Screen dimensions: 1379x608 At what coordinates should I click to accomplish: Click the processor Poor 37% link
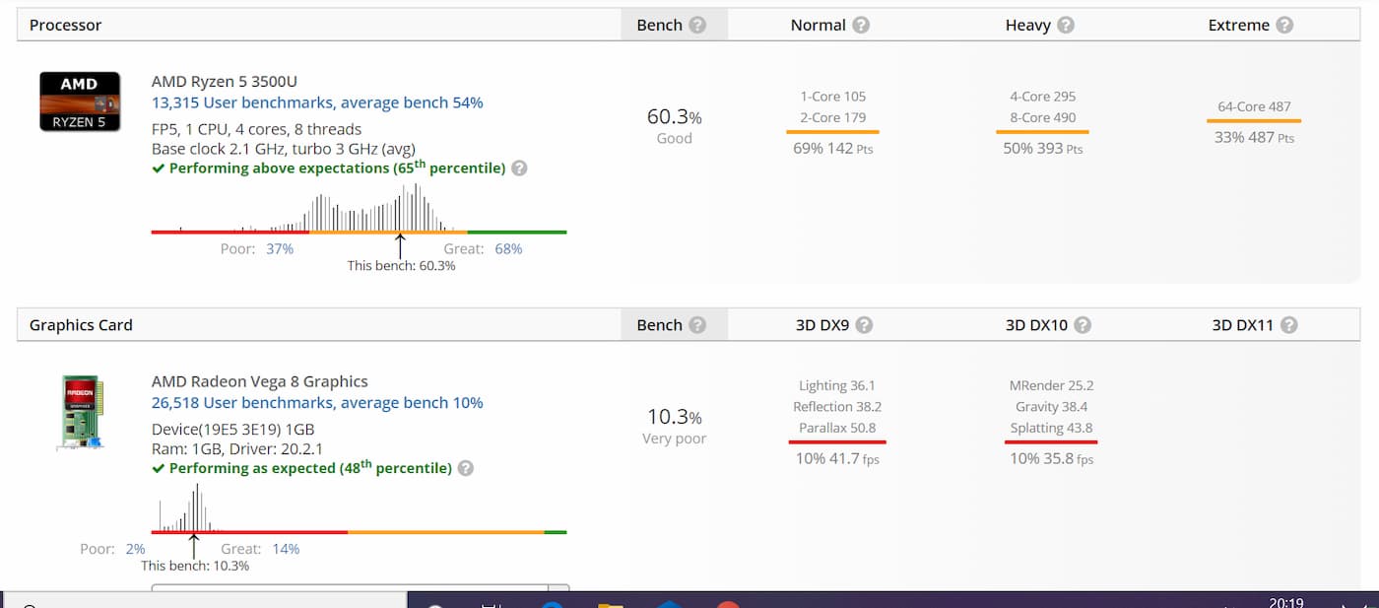280,248
